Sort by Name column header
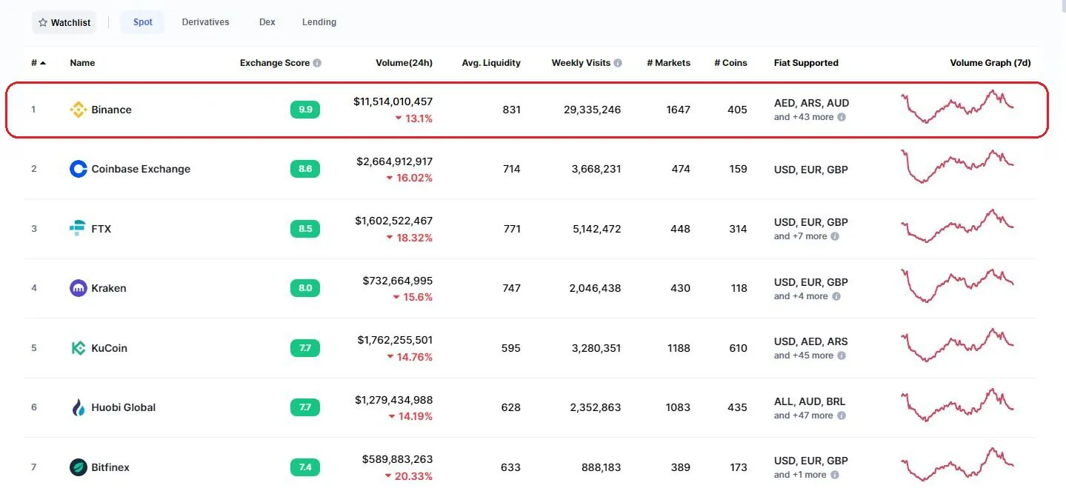Screen dimensions: 1066x494 click(x=82, y=63)
